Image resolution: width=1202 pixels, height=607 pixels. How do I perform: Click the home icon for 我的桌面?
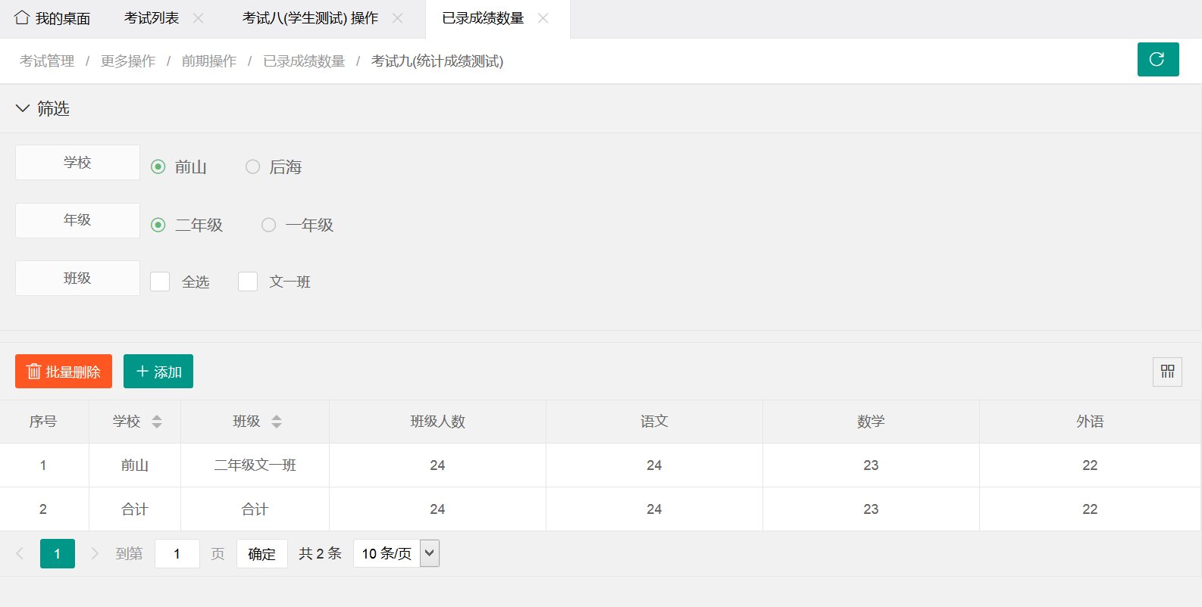click(22, 17)
